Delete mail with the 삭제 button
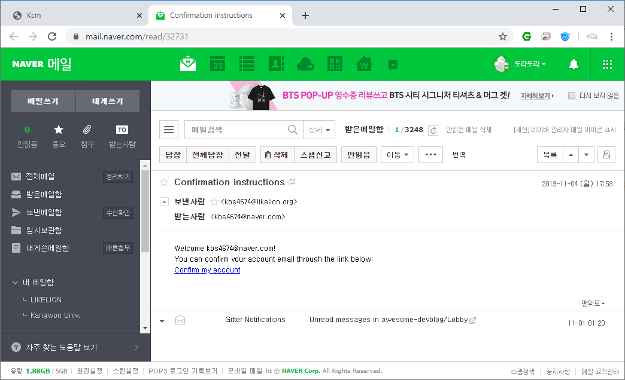The width and height of the screenshot is (625, 380). 277,155
